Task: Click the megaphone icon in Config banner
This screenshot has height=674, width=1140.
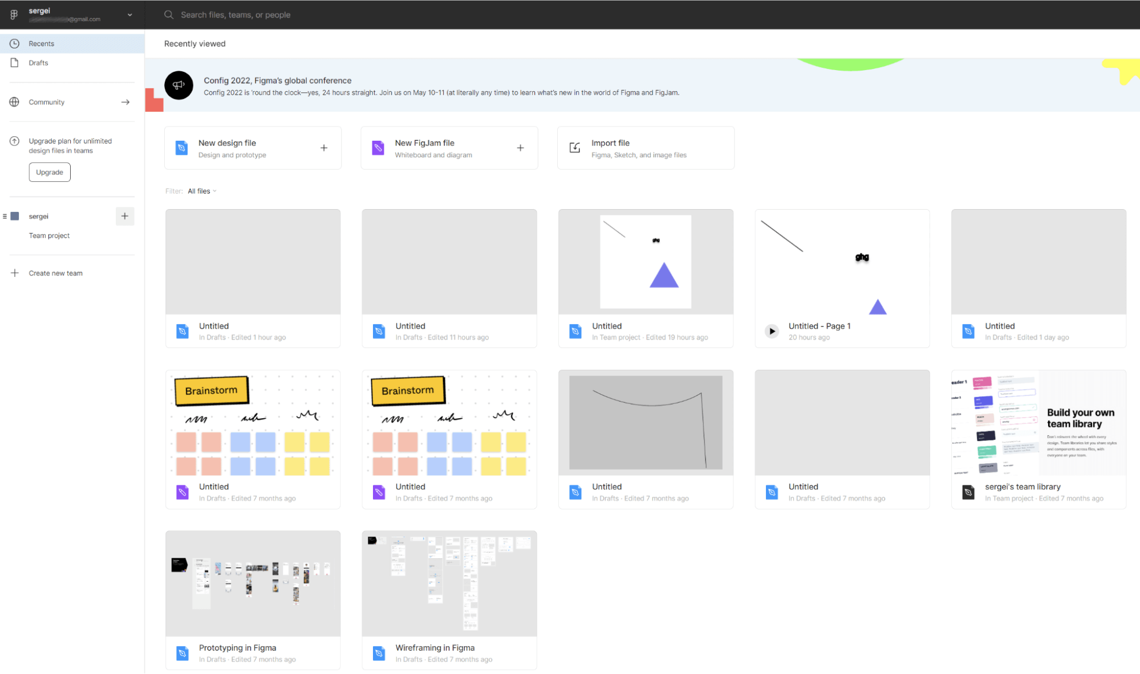Action: coord(179,85)
